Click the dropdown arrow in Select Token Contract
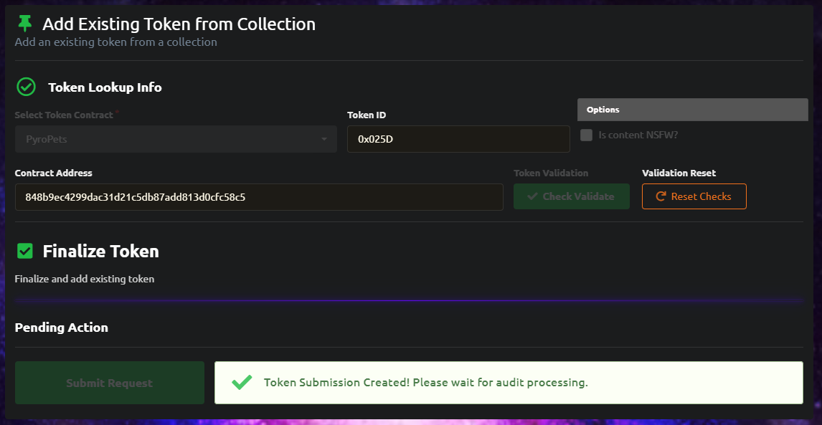 point(324,139)
